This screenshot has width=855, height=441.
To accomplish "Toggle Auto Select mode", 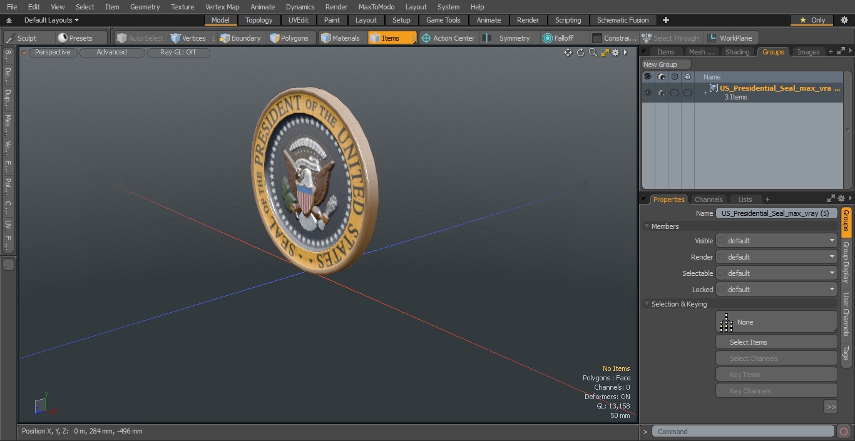I will point(140,38).
